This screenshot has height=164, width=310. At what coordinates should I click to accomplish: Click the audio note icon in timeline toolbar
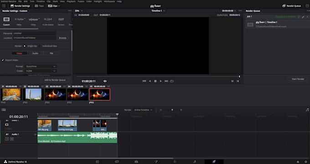point(307,110)
